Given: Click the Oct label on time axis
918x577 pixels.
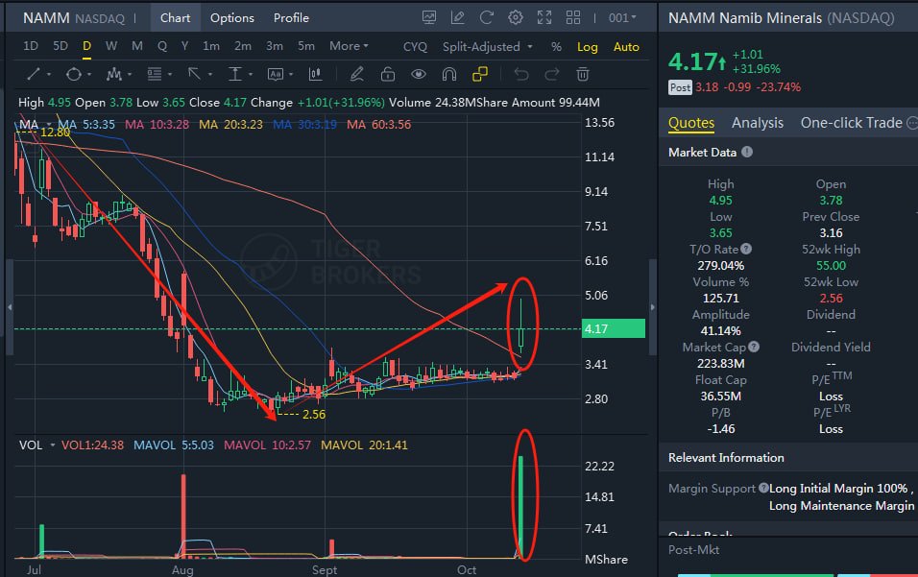Looking at the screenshot, I should pos(466,570).
